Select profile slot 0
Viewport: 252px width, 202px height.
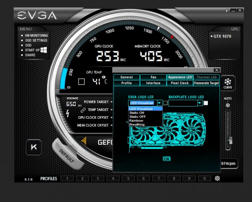pos(205,178)
